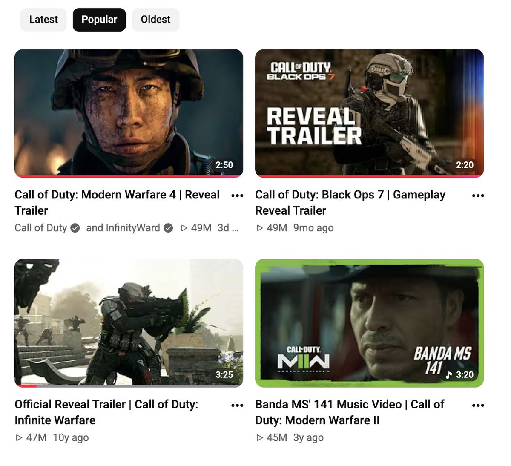Click the 47M views count under Infinite Warfare
The width and height of the screenshot is (511, 466).
coord(31,437)
